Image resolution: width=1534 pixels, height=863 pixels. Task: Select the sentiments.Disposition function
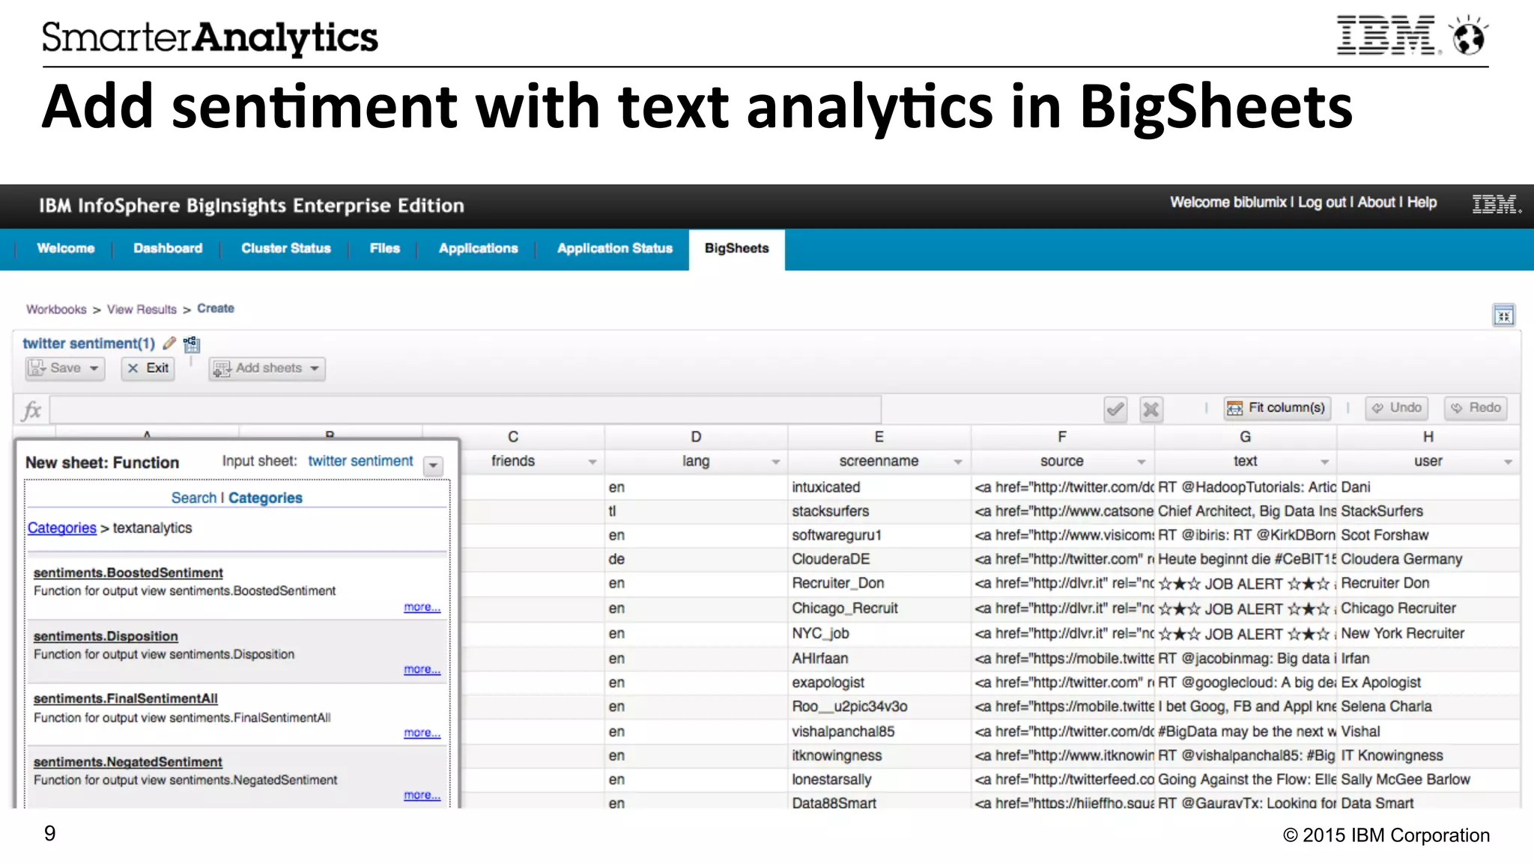[x=106, y=636]
